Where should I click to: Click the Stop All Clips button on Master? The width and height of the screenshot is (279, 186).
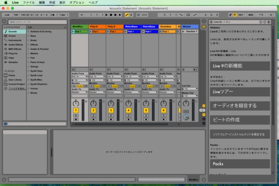pos(183,70)
